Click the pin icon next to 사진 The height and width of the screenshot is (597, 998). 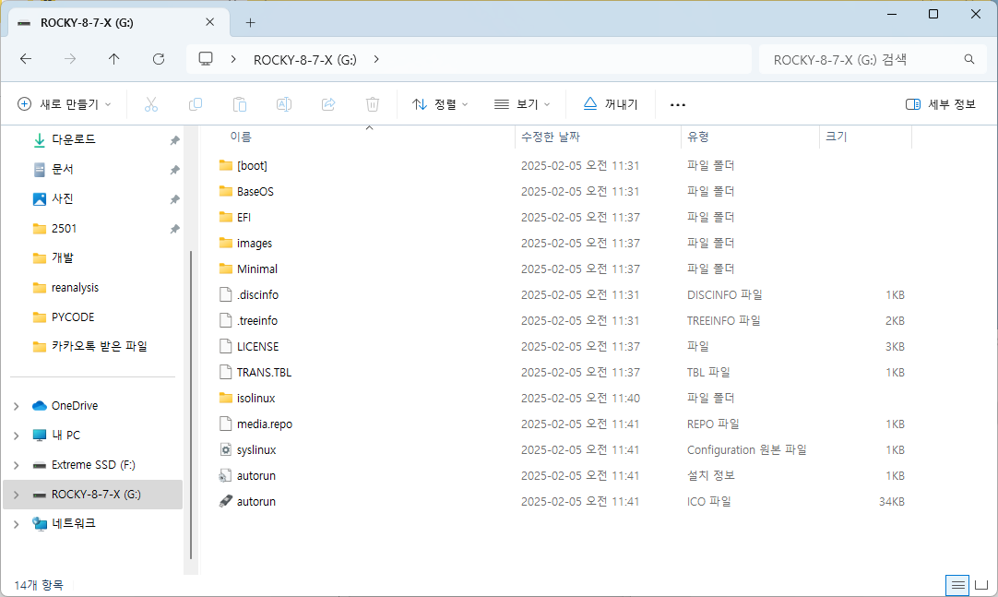click(x=174, y=200)
